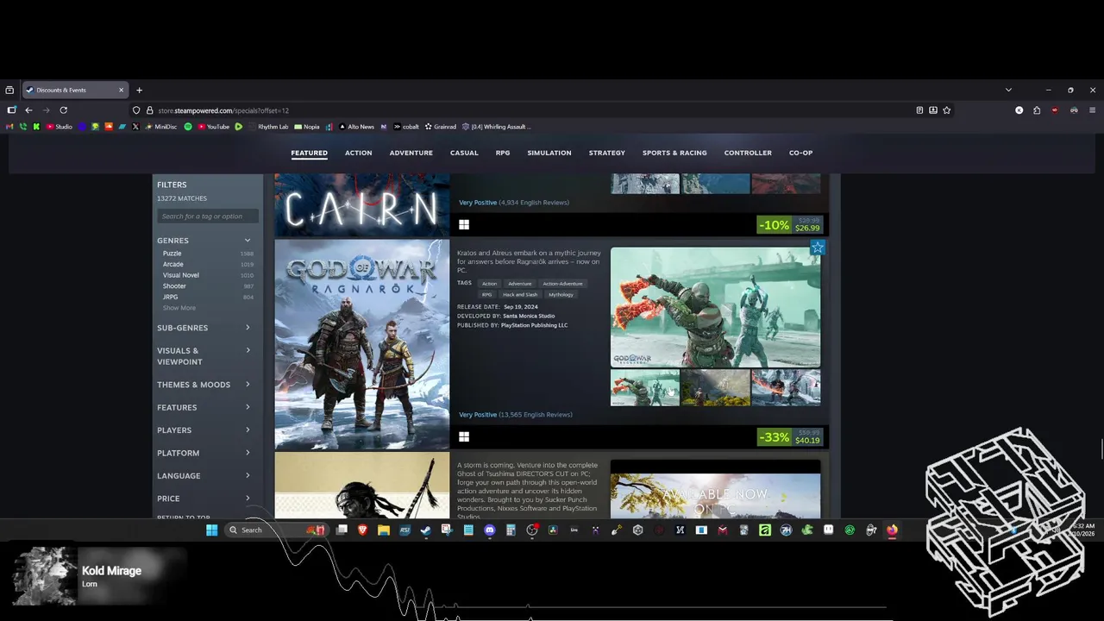Select the second God of War screenshot thumbnail

(x=715, y=388)
